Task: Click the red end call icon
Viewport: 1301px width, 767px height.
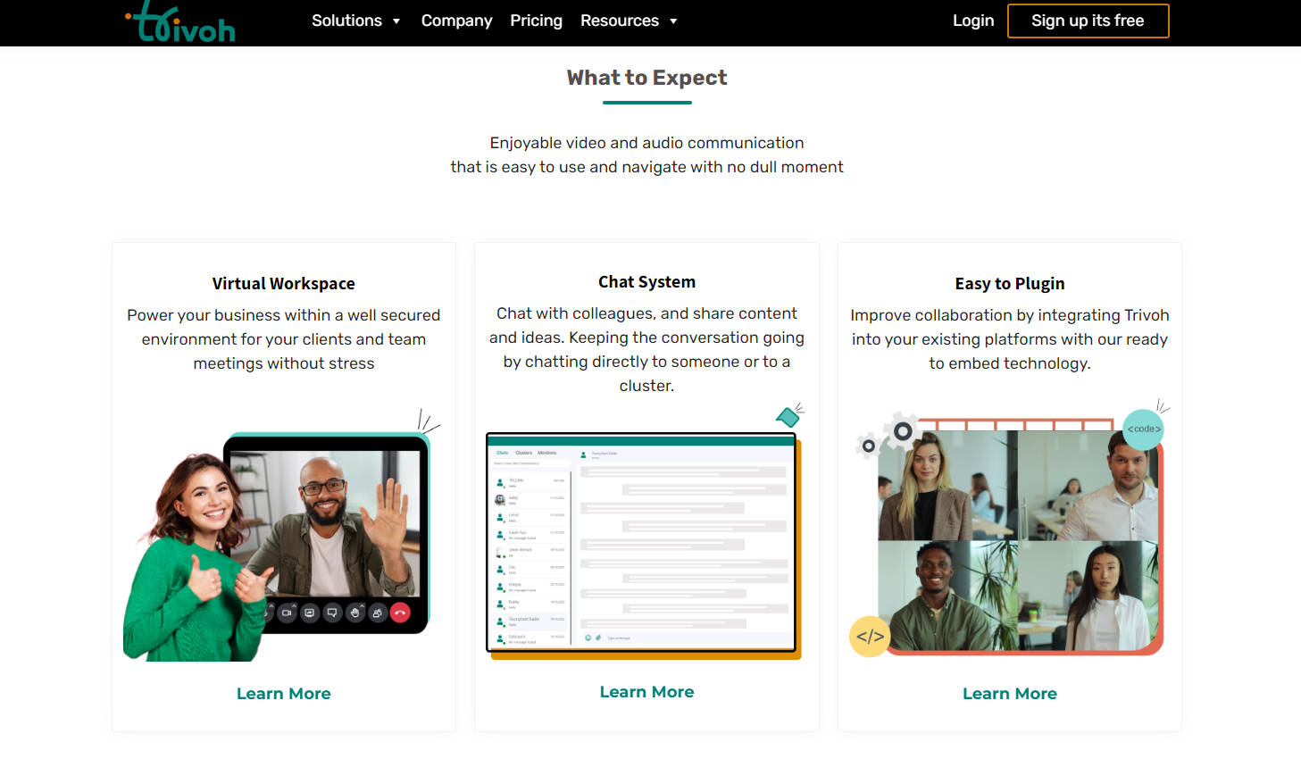Action: point(400,613)
